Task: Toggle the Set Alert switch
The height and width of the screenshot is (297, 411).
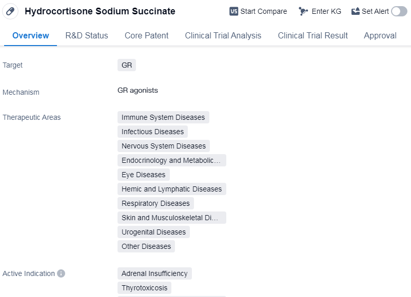Action: point(399,11)
